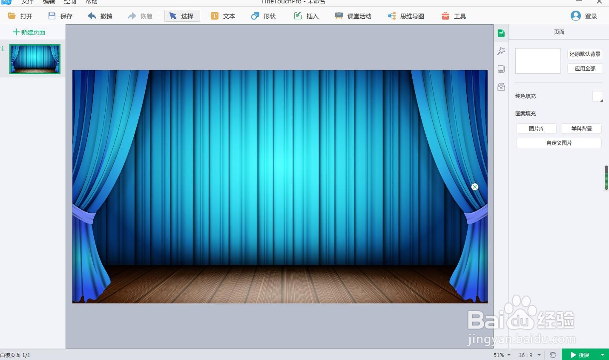Open the pin-shaped sidebar panel icon
Viewport: 609px width, 360px height.
click(501, 51)
